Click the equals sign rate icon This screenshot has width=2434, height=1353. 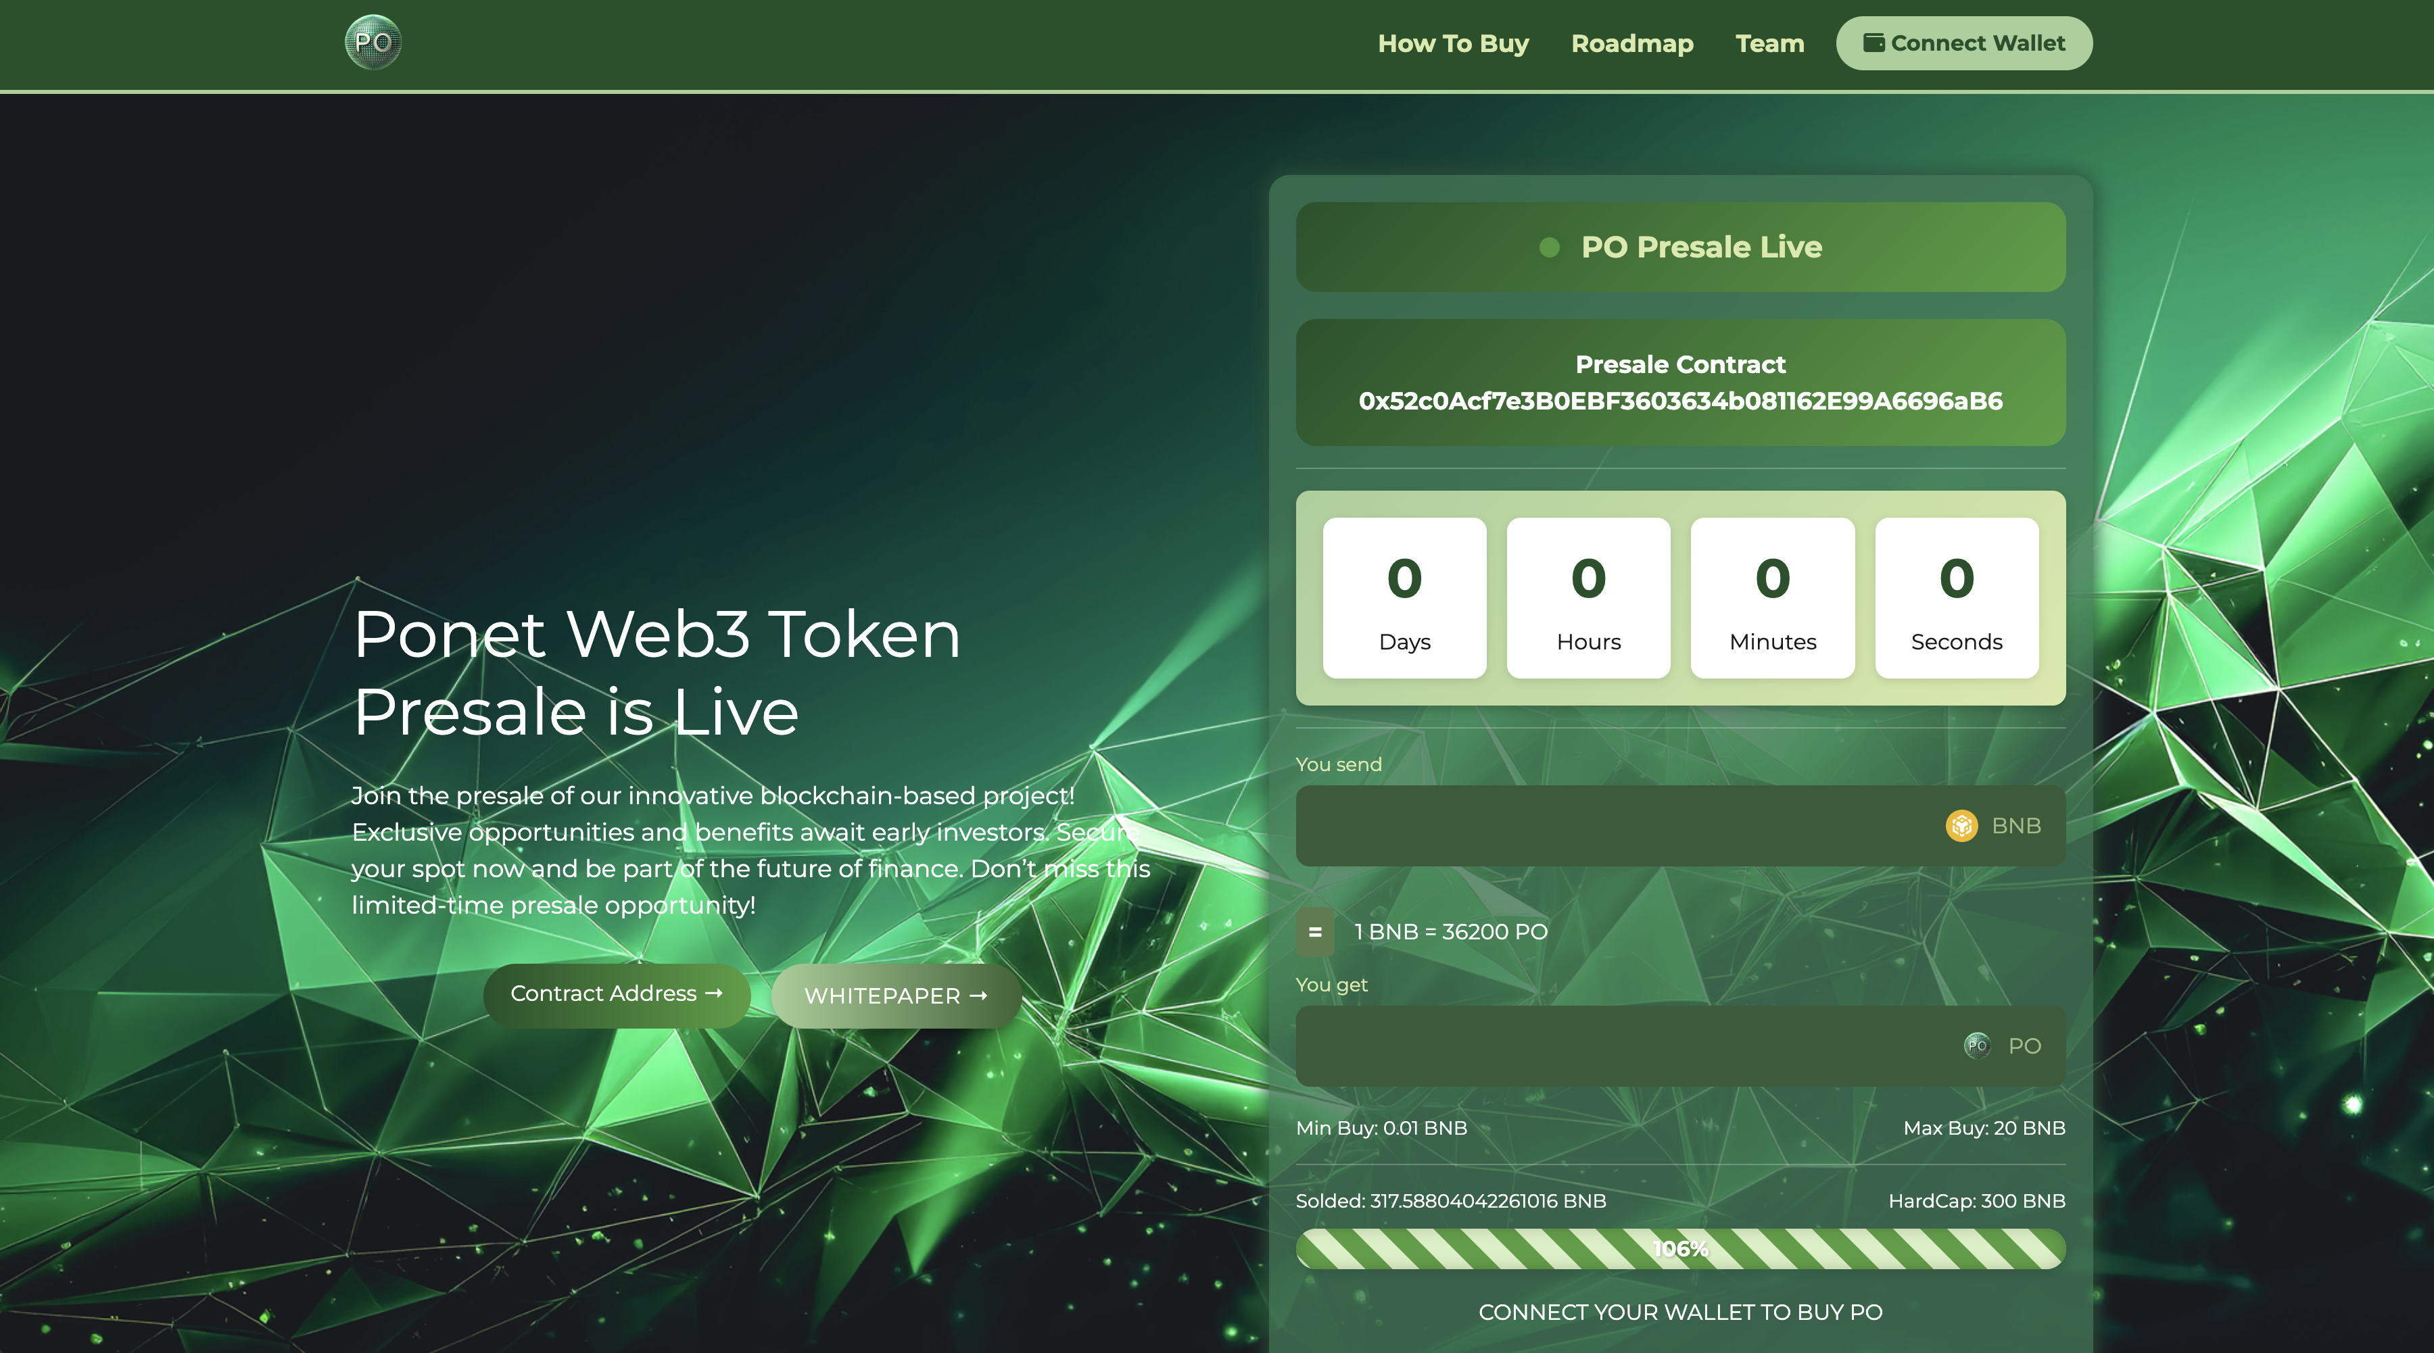coord(1314,931)
